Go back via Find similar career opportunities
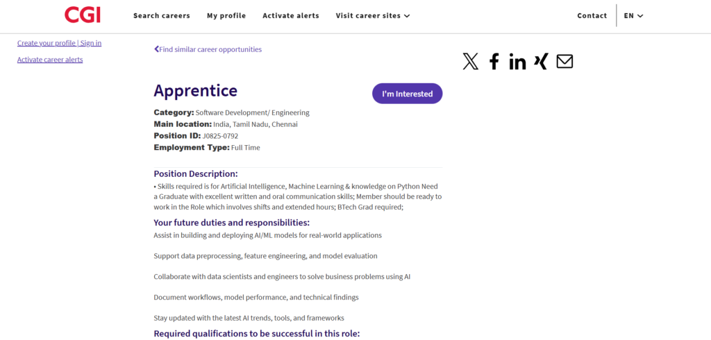 coord(208,49)
